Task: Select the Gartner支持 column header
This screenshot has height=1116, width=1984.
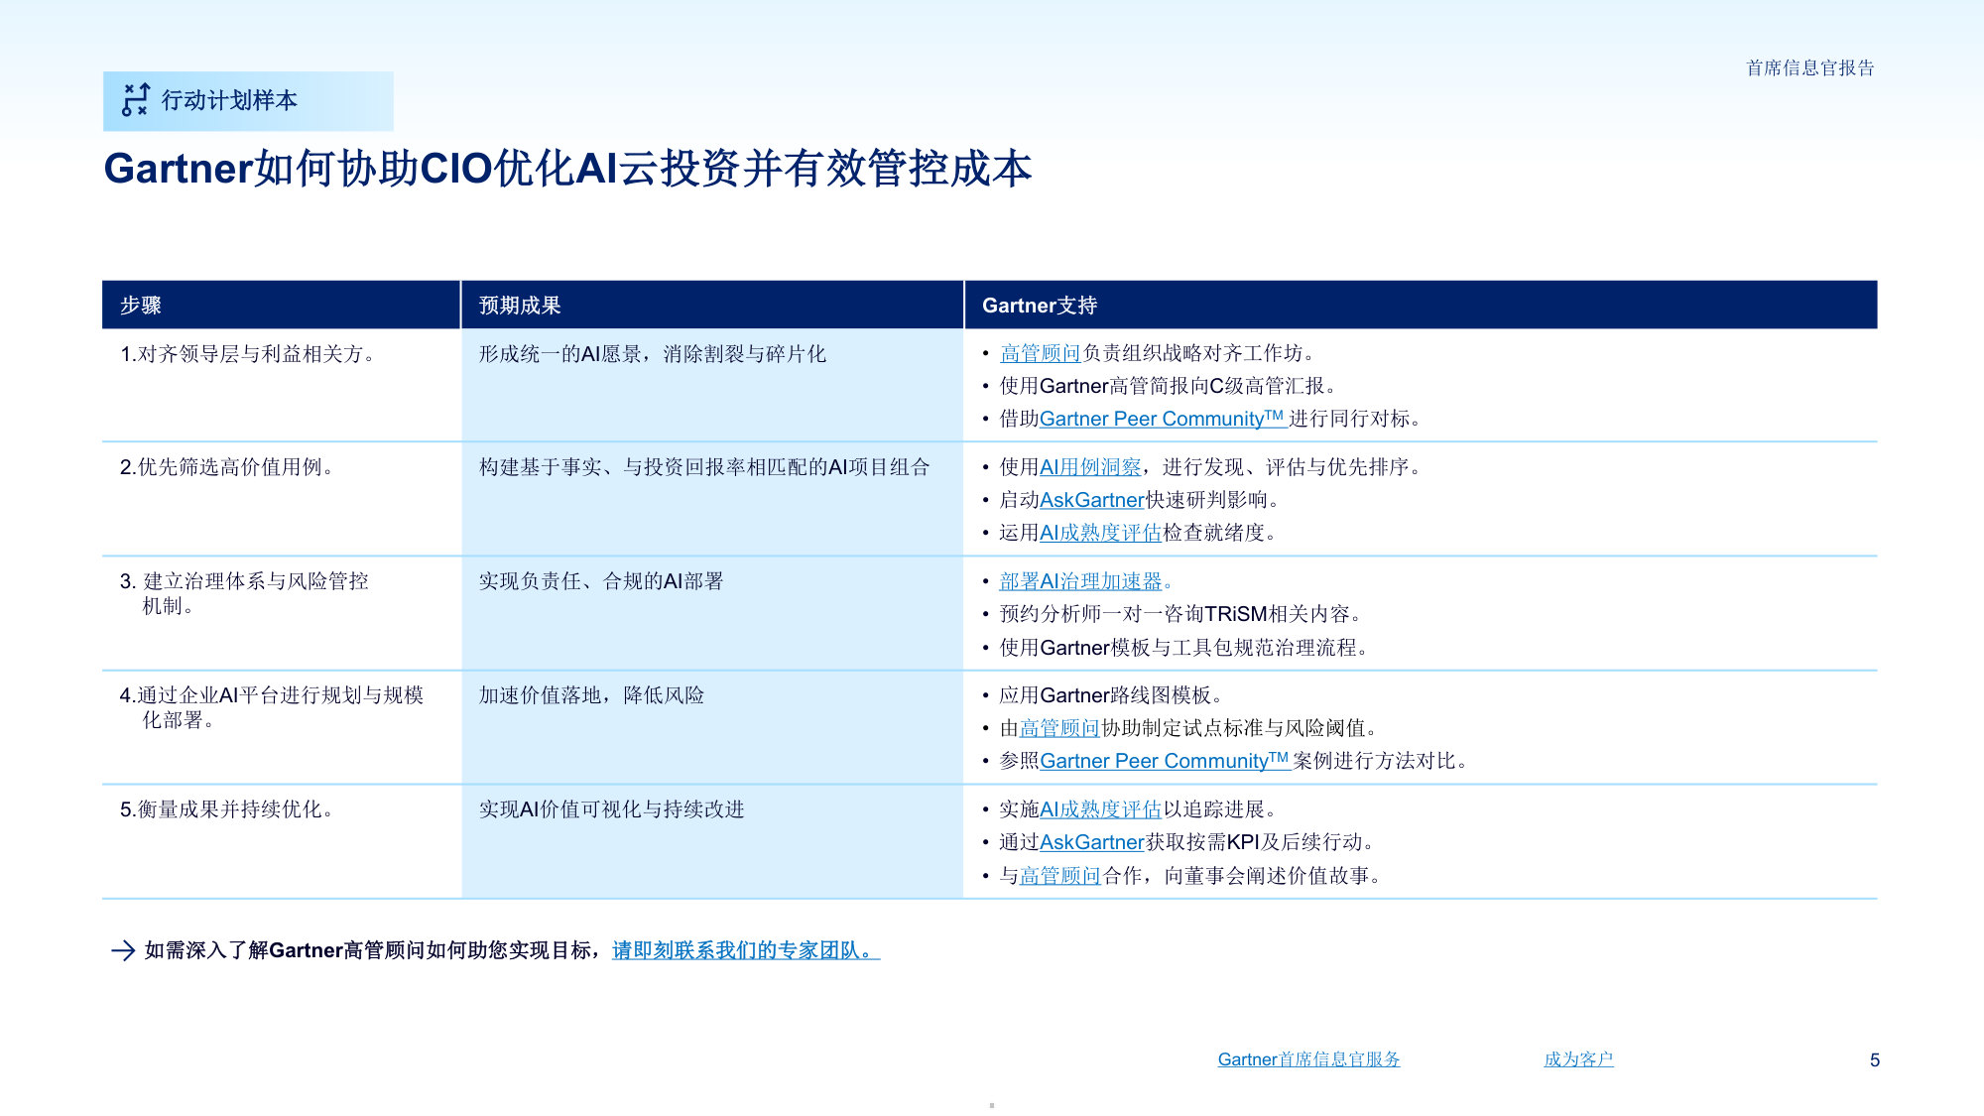Action: pyautogui.click(x=1421, y=305)
